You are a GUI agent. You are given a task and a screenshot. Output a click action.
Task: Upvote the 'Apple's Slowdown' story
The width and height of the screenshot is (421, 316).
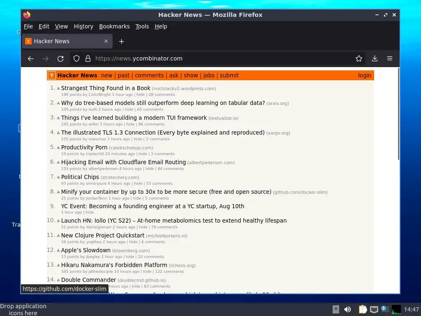click(x=58, y=250)
